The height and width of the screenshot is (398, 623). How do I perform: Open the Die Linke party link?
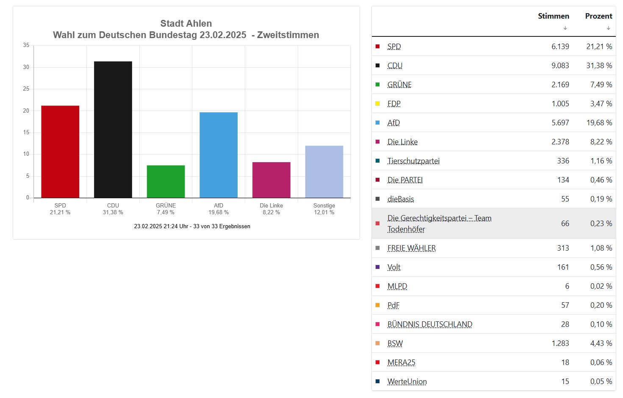402,142
